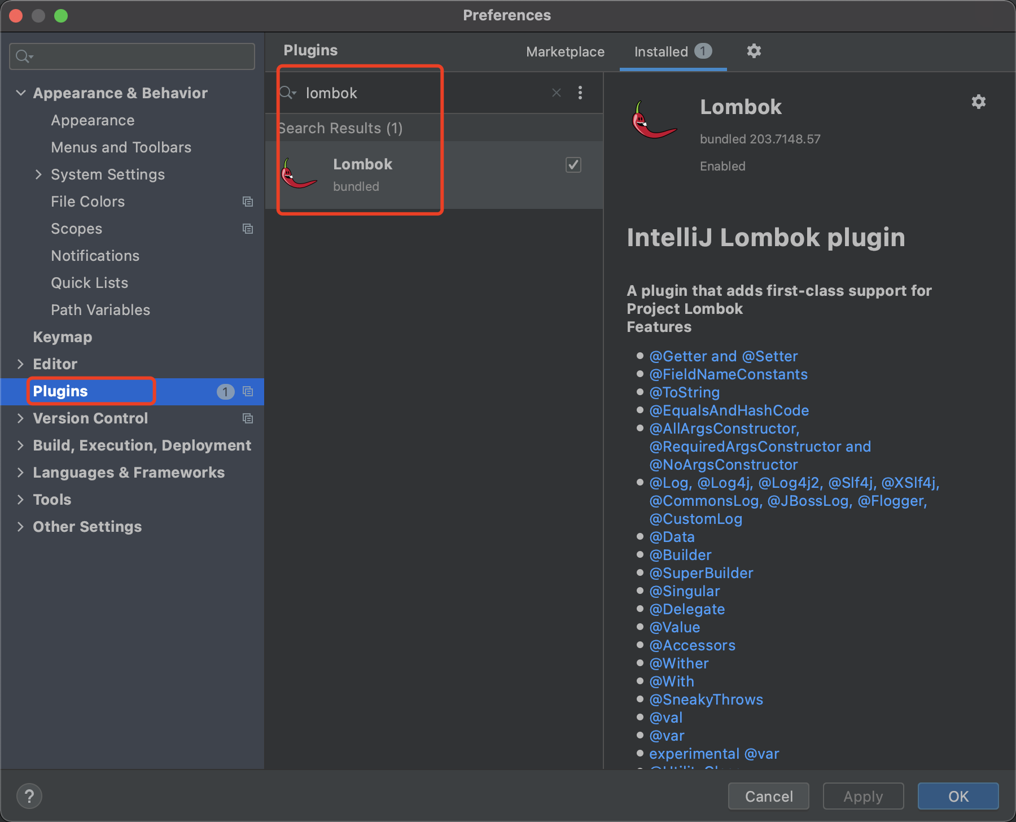
Task: Open File Colors settings
Action: click(x=87, y=202)
